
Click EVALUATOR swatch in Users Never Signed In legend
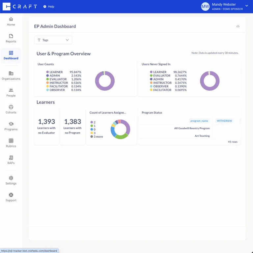(x=151, y=76)
